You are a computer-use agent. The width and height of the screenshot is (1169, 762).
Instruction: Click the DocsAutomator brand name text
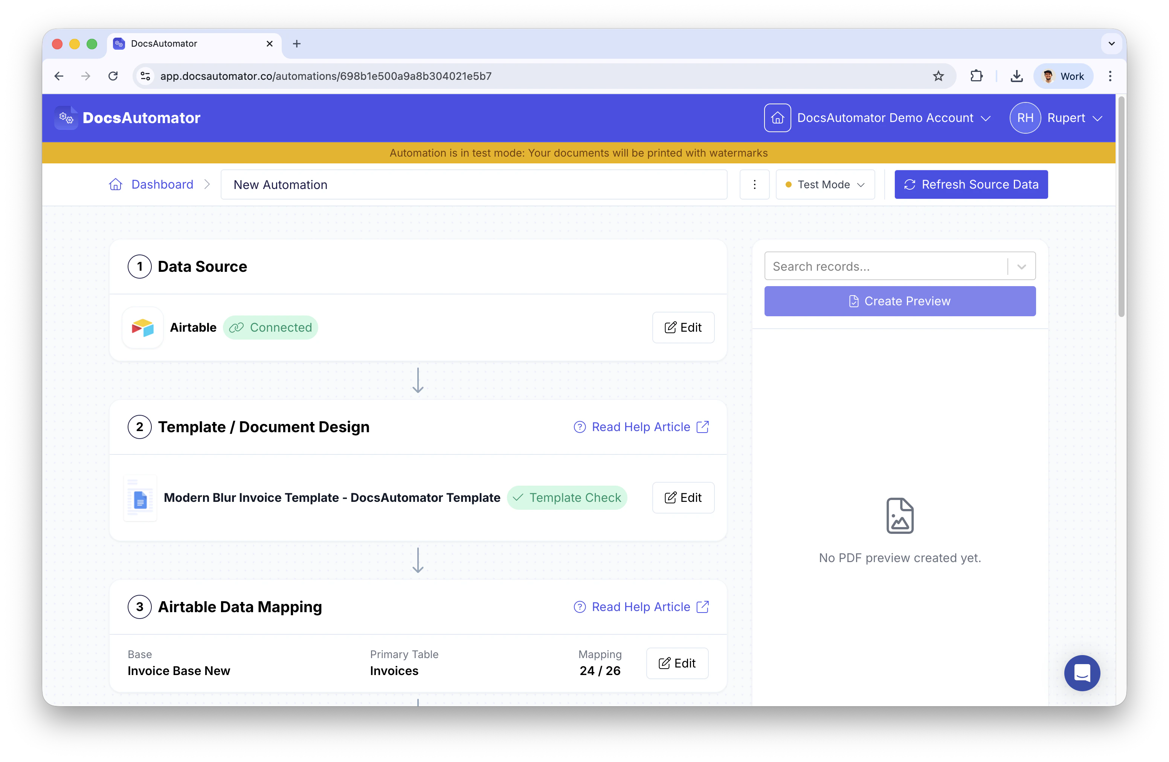[x=142, y=118]
